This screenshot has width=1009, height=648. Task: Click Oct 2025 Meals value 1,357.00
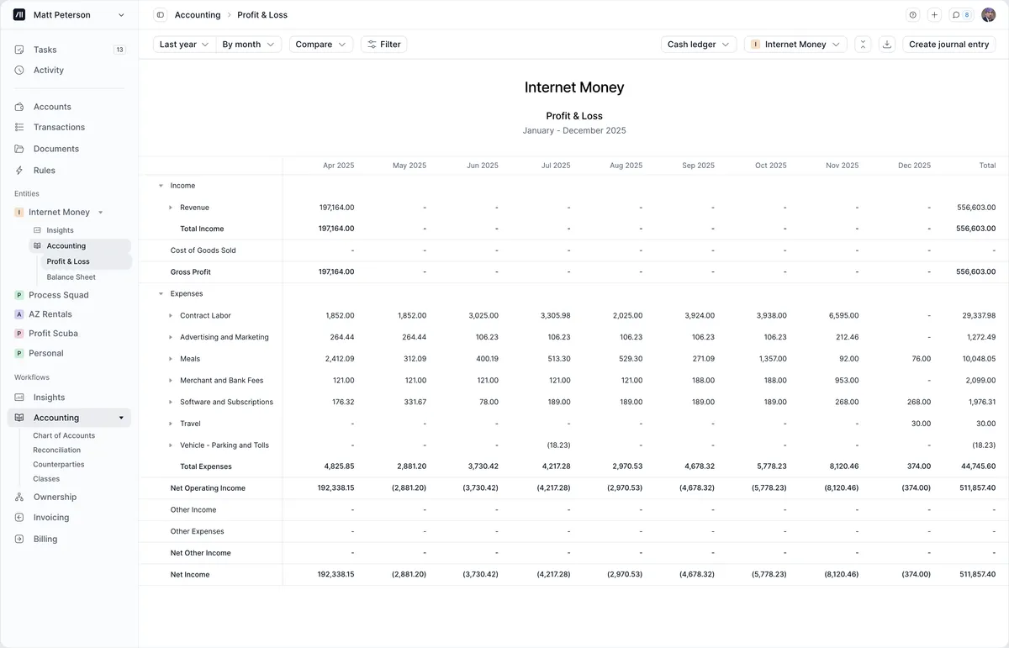[772, 359]
